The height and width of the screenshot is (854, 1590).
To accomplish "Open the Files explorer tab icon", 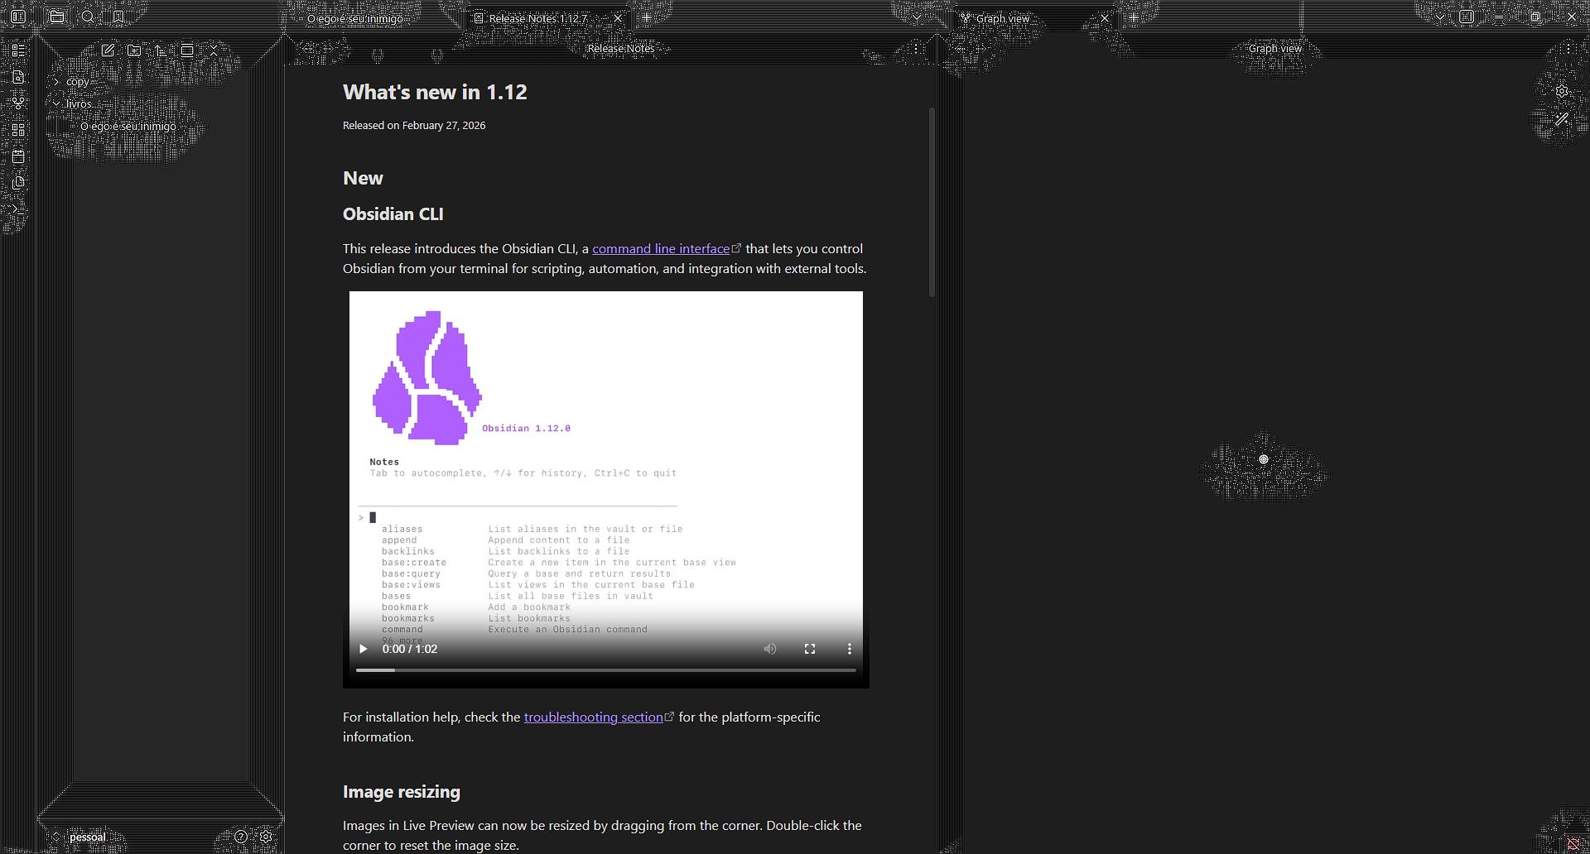I will pos(56,17).
